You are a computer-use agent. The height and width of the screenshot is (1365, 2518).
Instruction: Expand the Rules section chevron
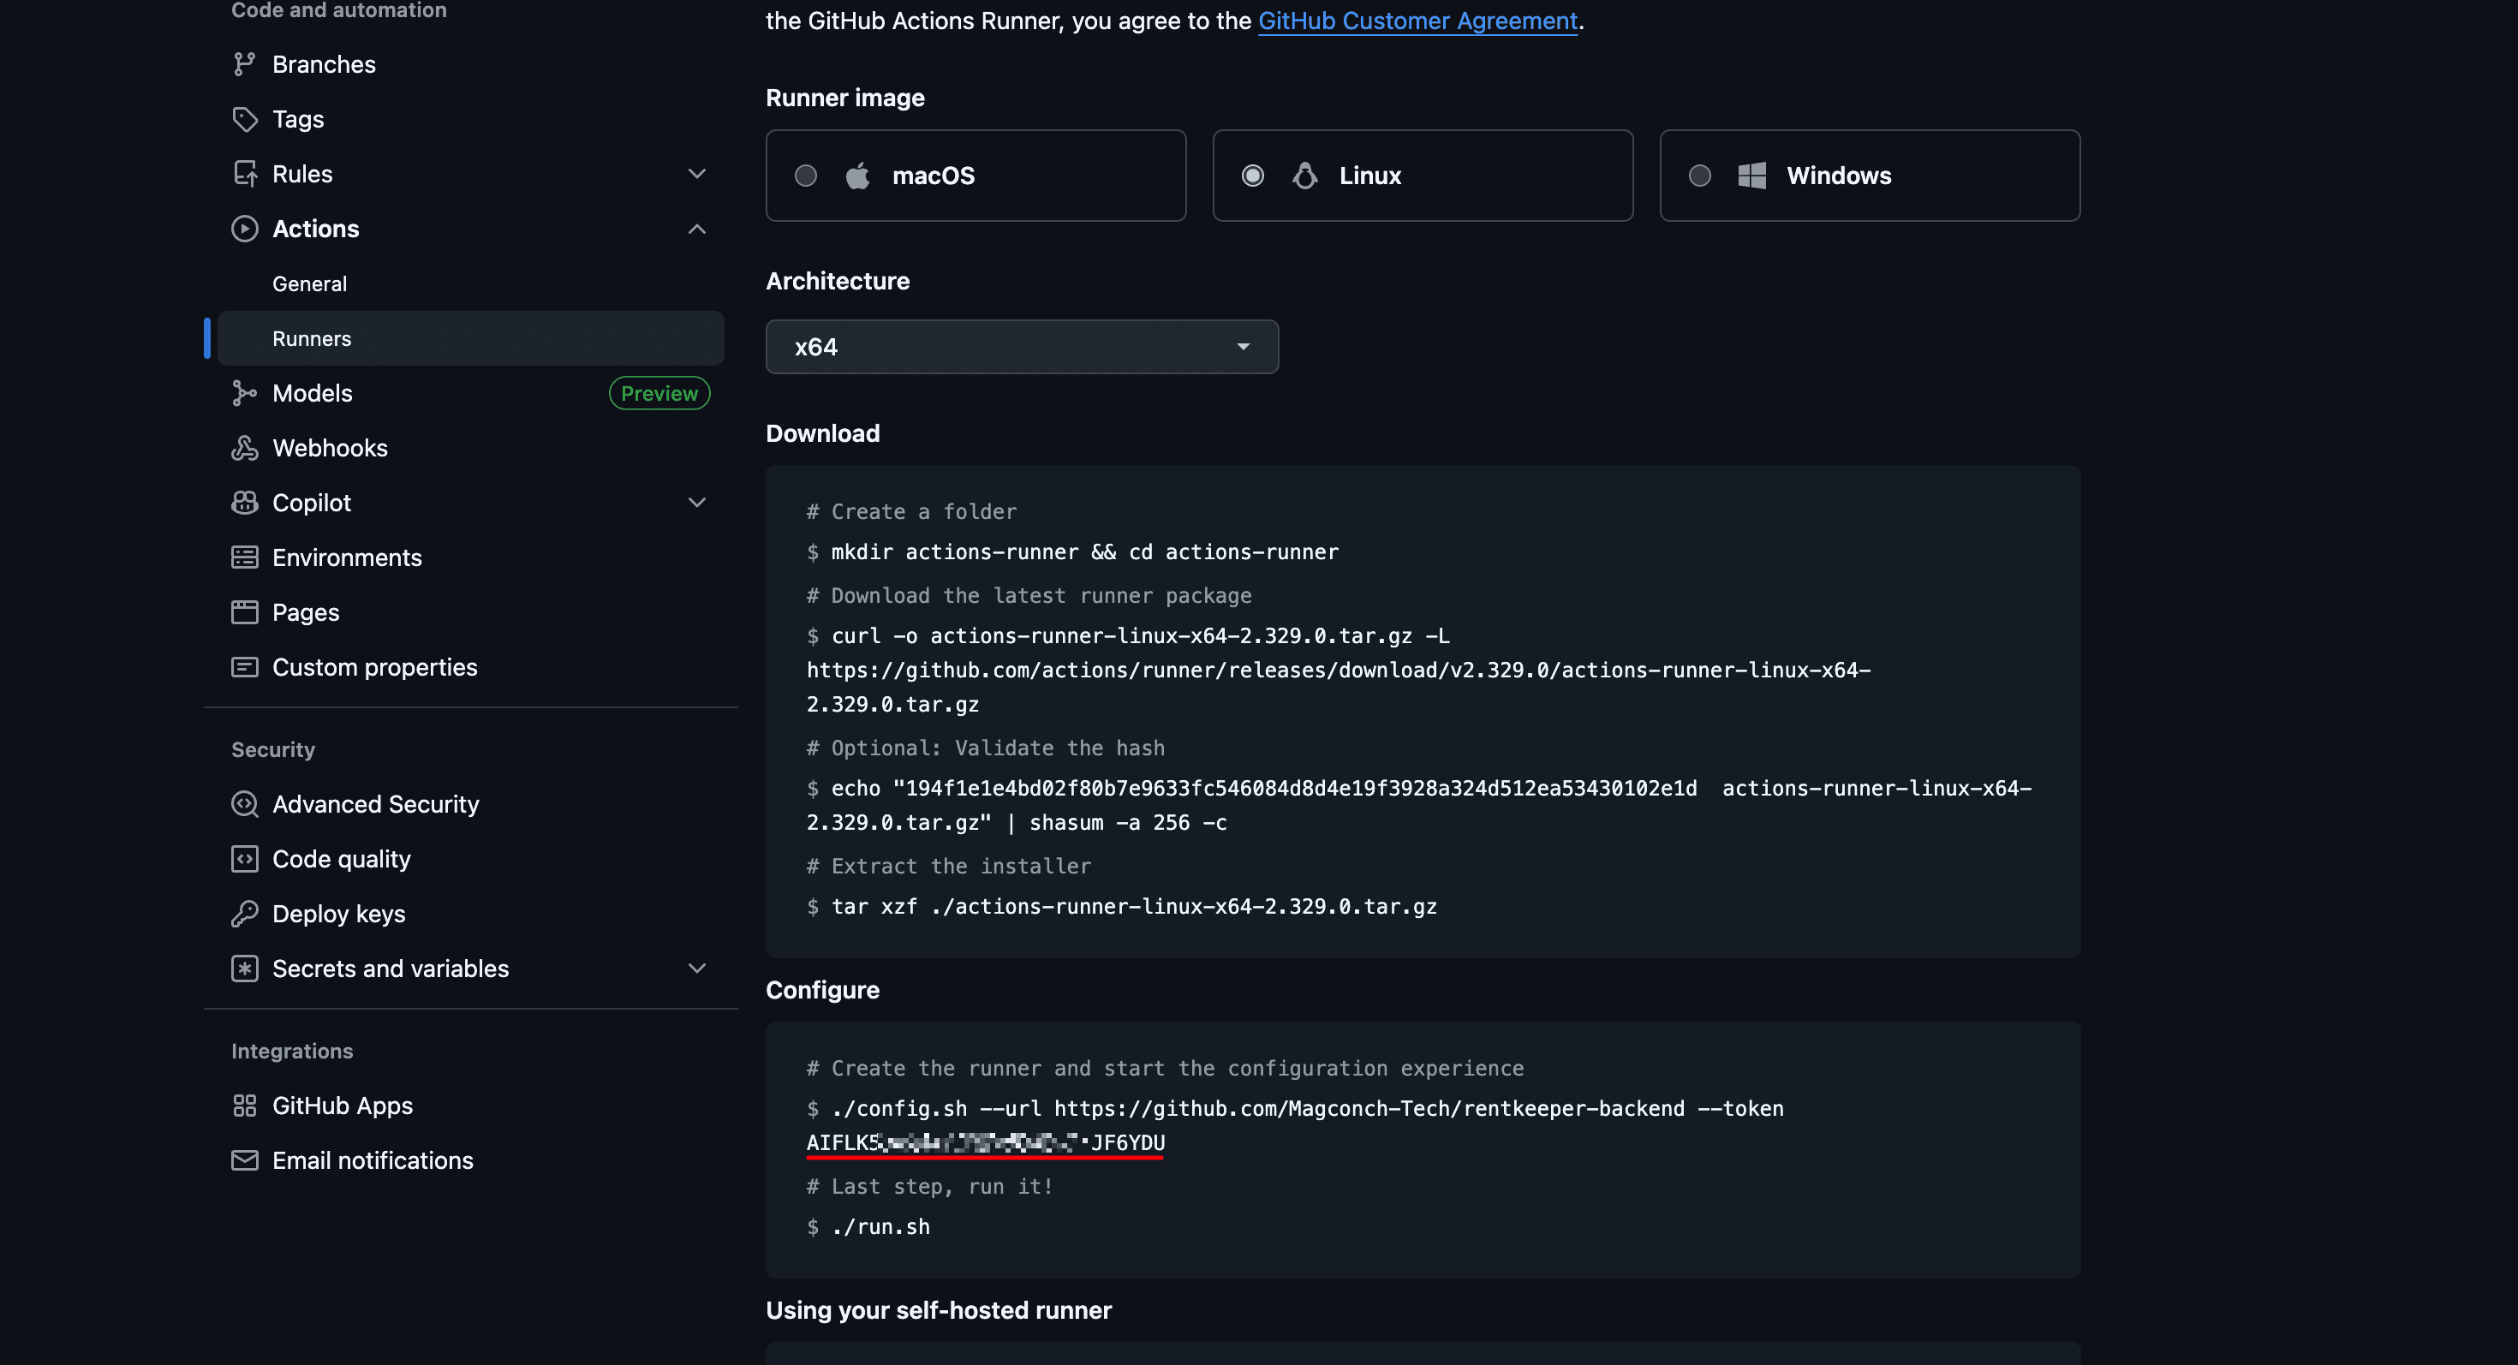[697, 174]
